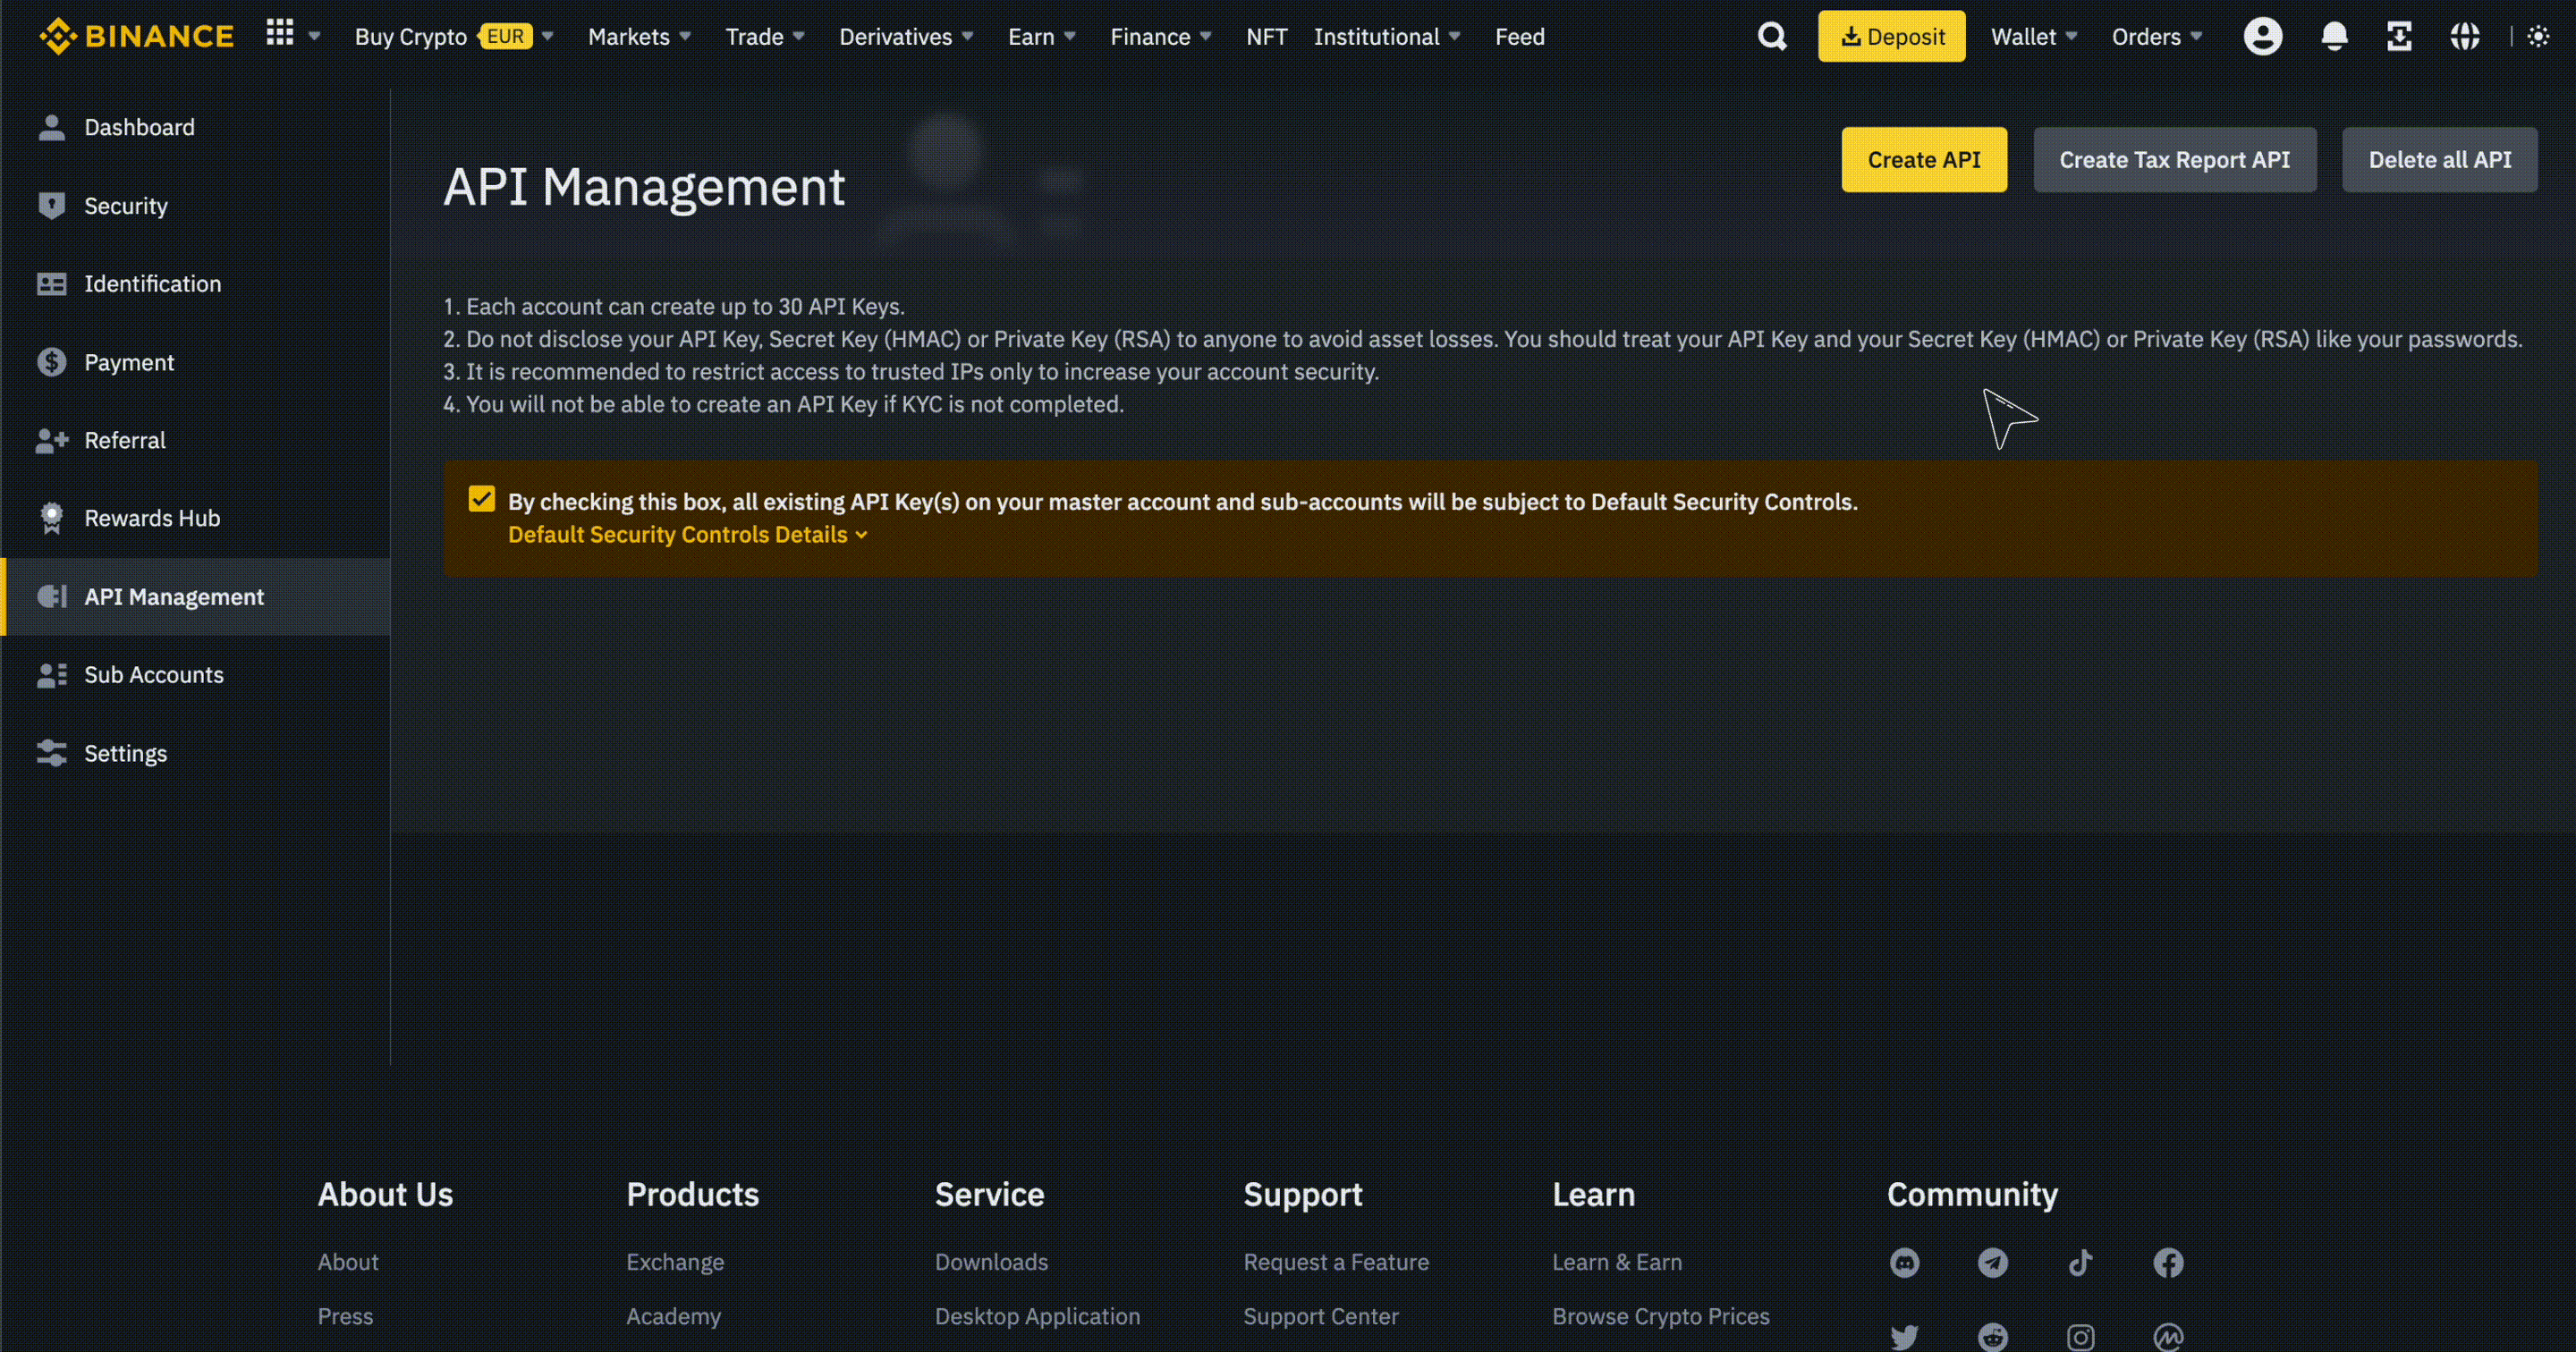Click the Identification card icon

(51, 284)
